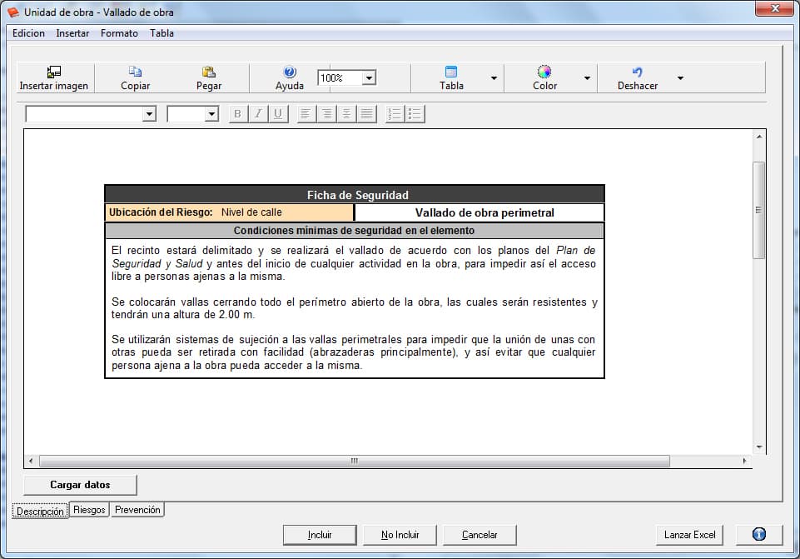Click the vertical scrollbar up arrow
Screen dimensions: 800x559
(x=758, y=137)
